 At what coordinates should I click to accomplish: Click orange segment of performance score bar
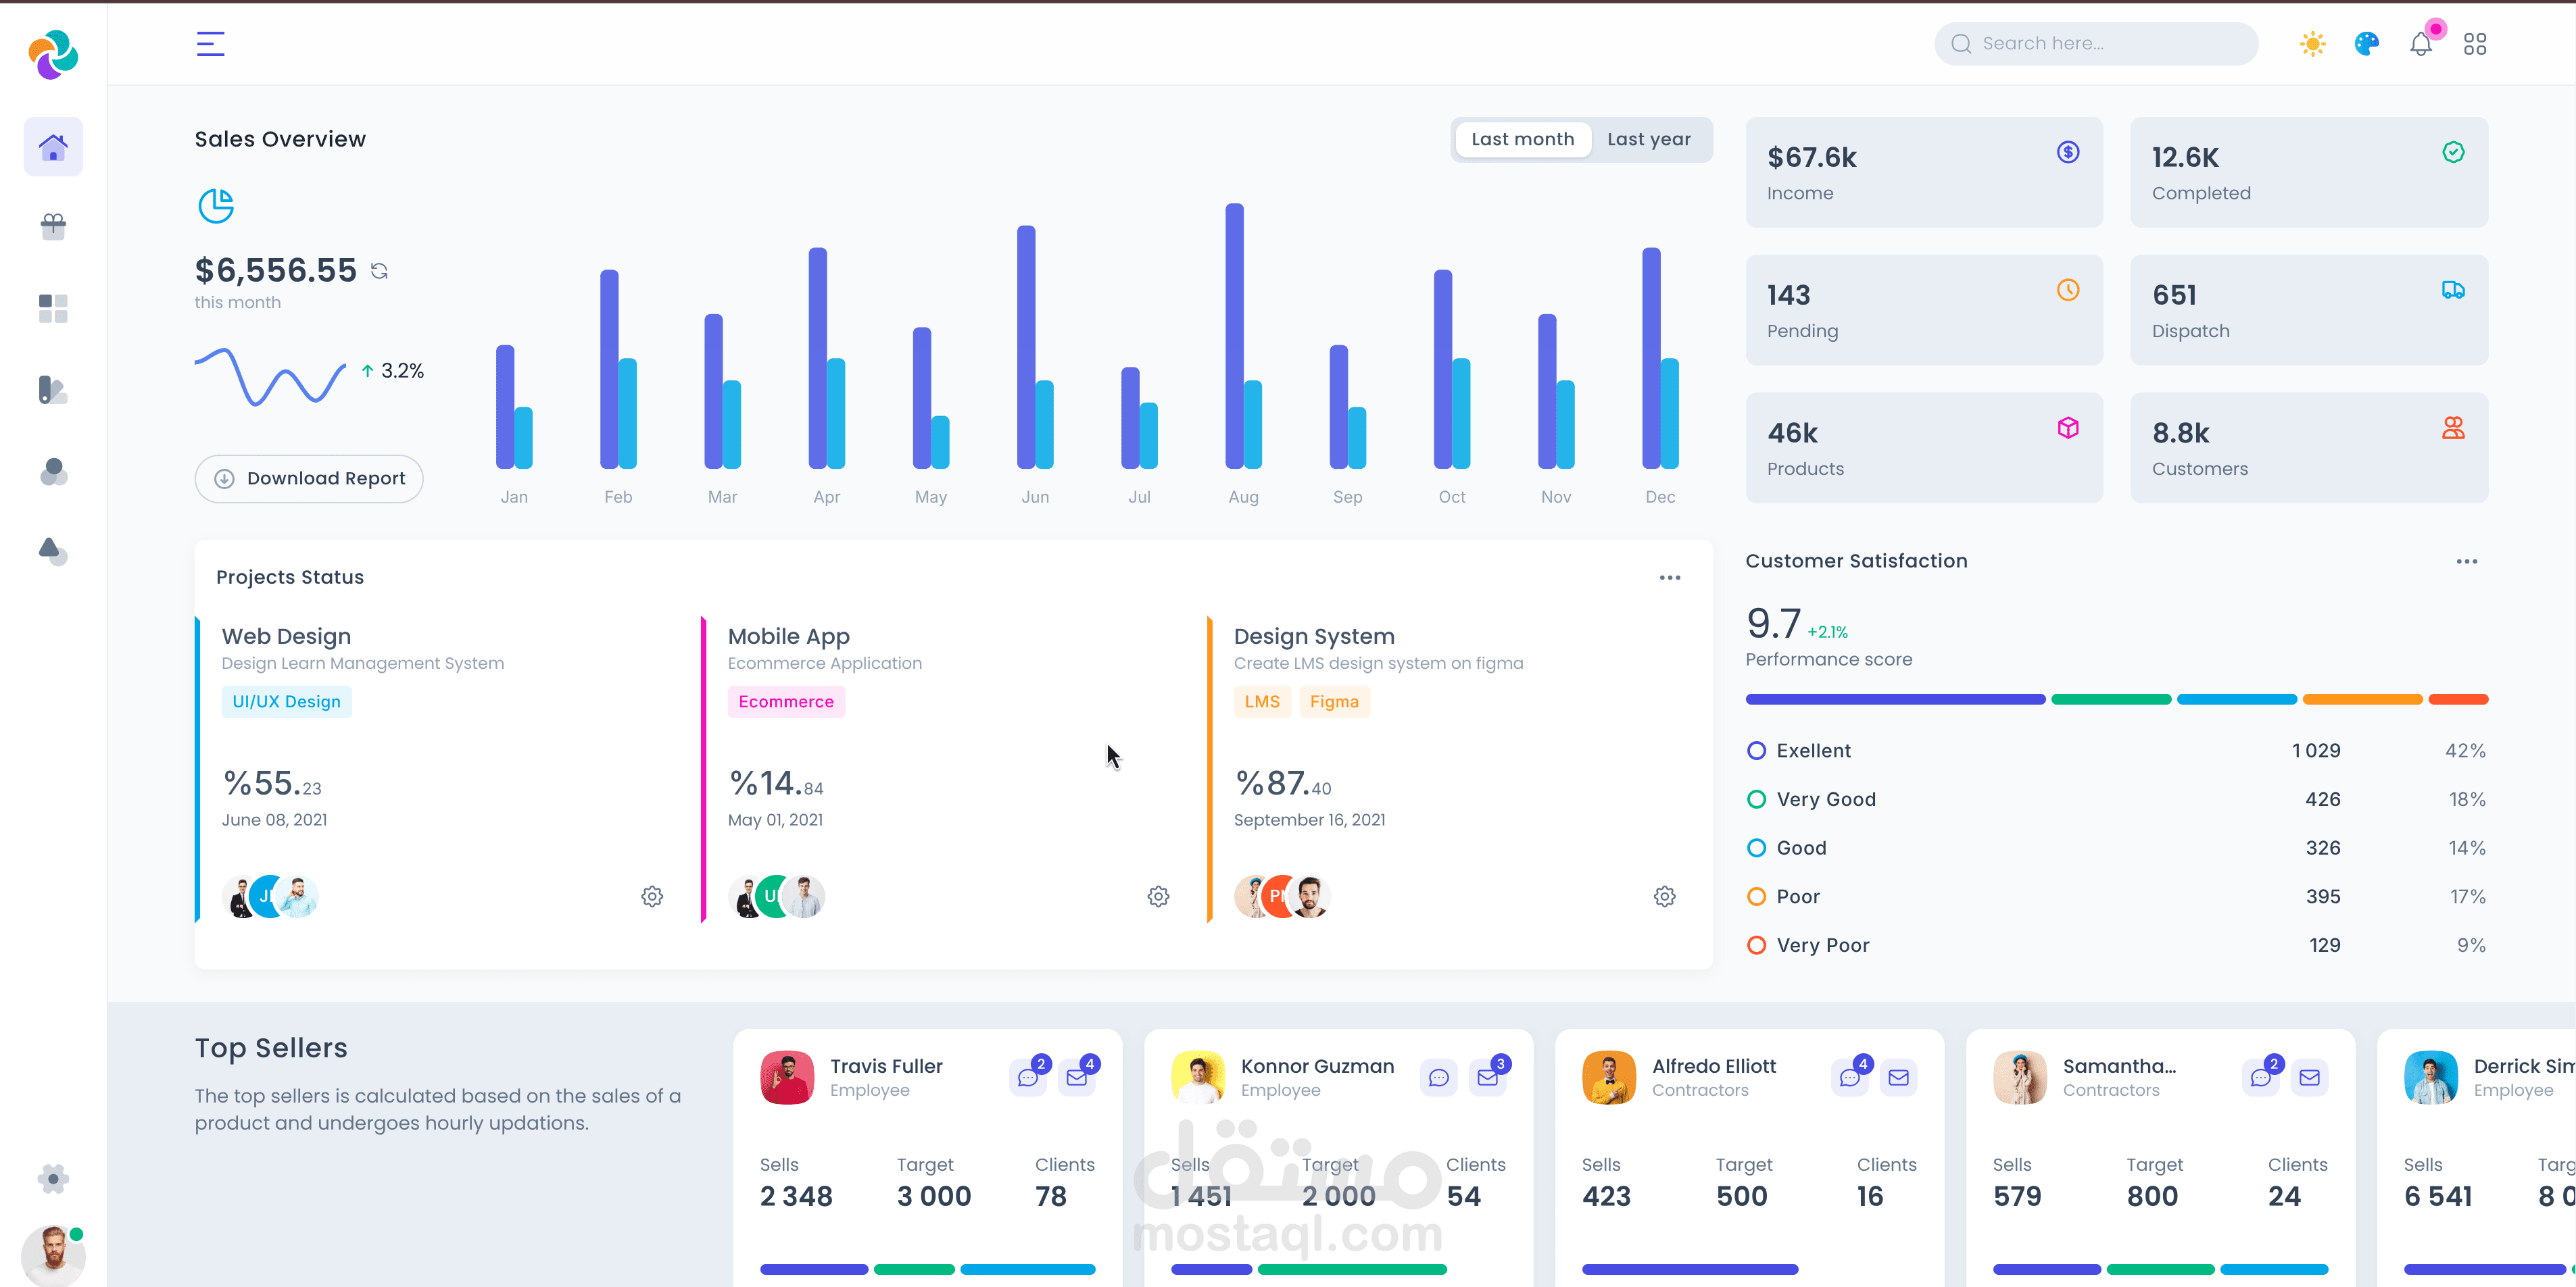point(2362,699)
